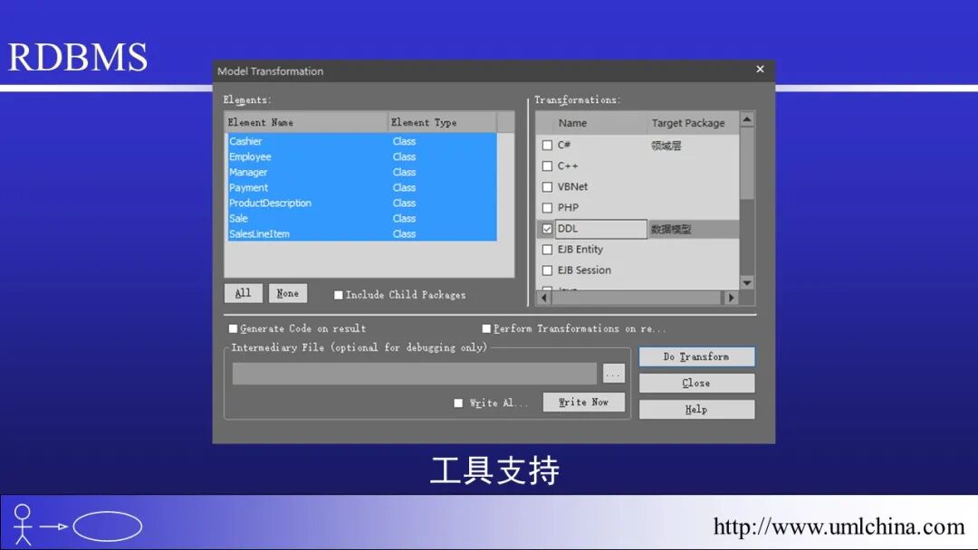Check the VBNet transformation

point(548,186)
